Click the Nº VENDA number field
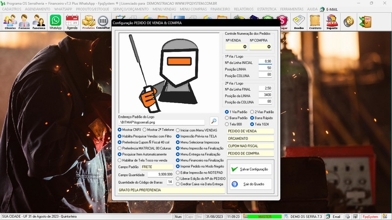 pos(236,46)
